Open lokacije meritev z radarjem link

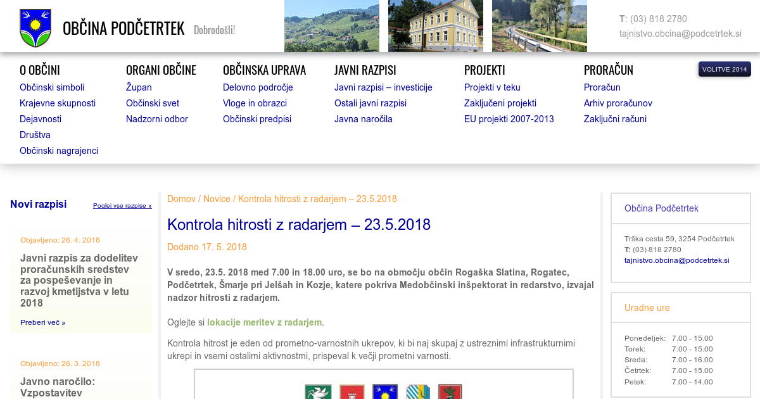point(264,322)
